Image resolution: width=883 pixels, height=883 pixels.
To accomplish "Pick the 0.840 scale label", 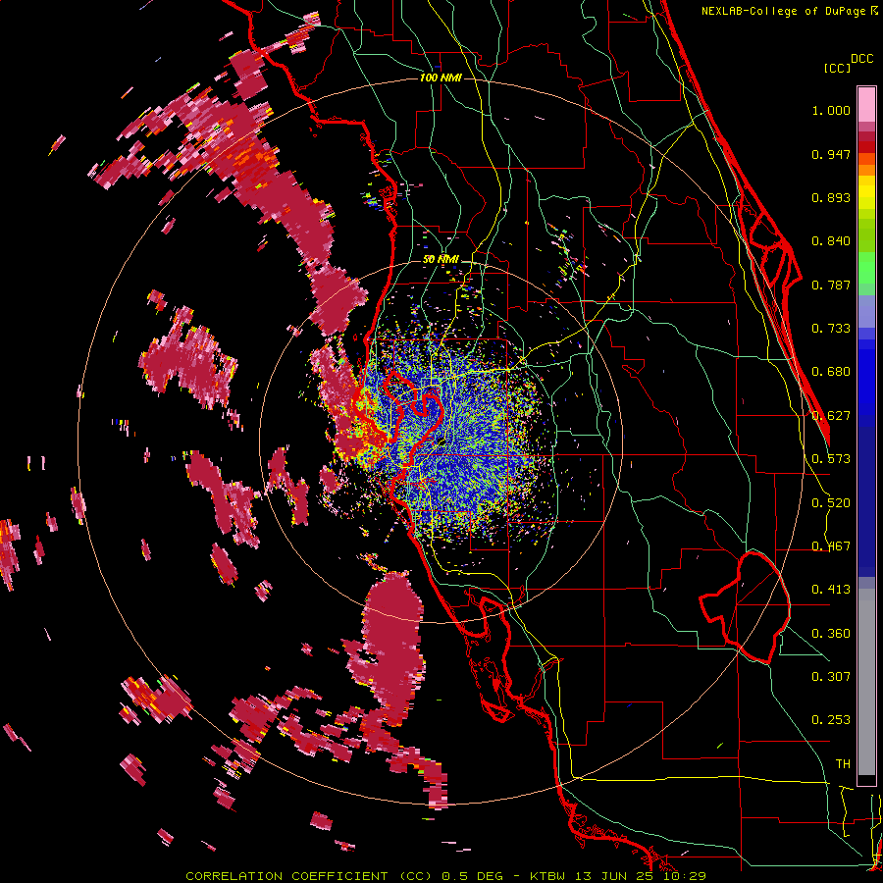I will (831, 241).
